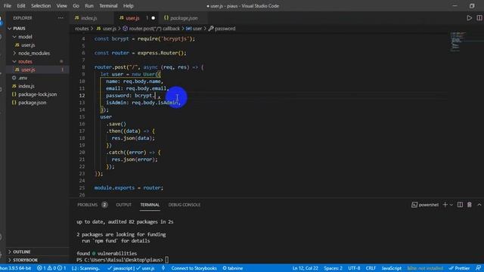
Task: Kill the terminal with the trash icon
Action: point(470,205)
